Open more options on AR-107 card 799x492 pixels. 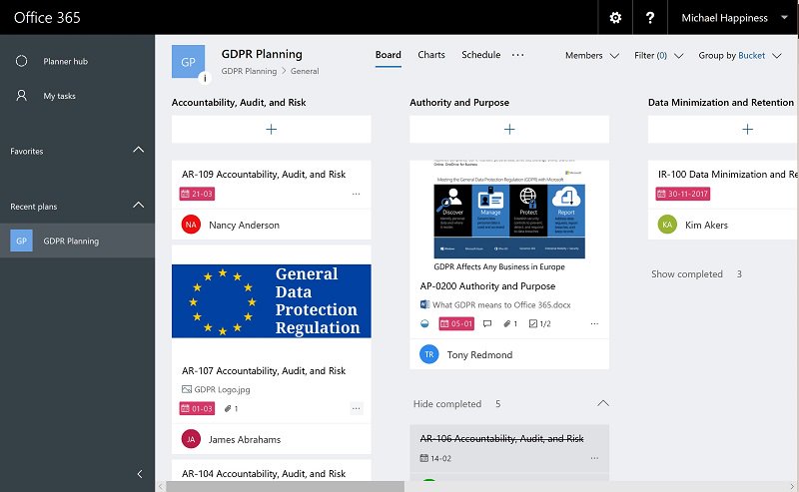point(357,408)
